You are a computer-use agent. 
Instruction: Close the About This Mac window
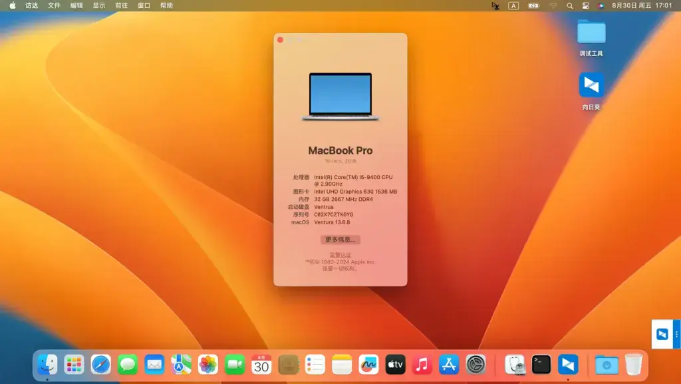(280, 40)
